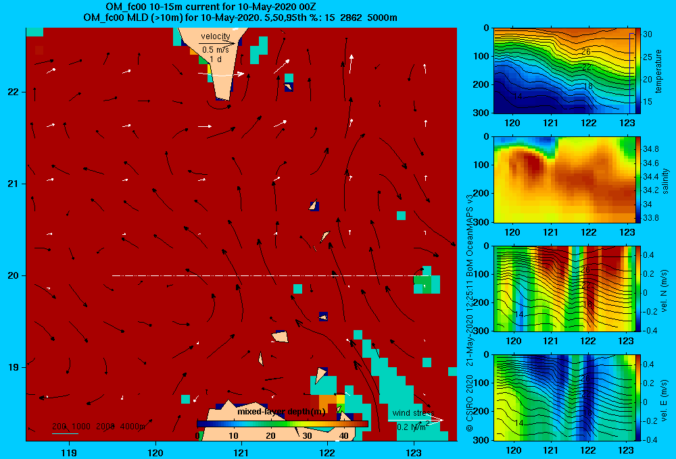Click the salinity section plot
676x459 pixels.
click(564, 180)
